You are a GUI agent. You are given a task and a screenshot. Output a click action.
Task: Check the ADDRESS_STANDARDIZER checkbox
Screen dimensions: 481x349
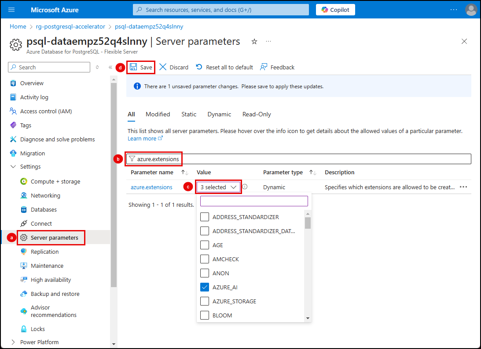[x=205, y=217]
